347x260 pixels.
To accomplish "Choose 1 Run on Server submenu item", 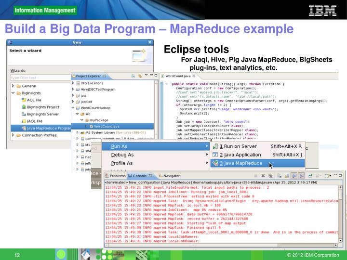I will [257, 146].
